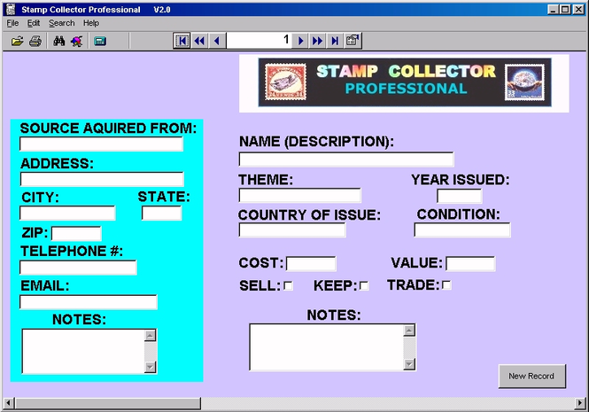Tick the TRADE checkbox
Viewport: 589px width, 412px height.
446,285
